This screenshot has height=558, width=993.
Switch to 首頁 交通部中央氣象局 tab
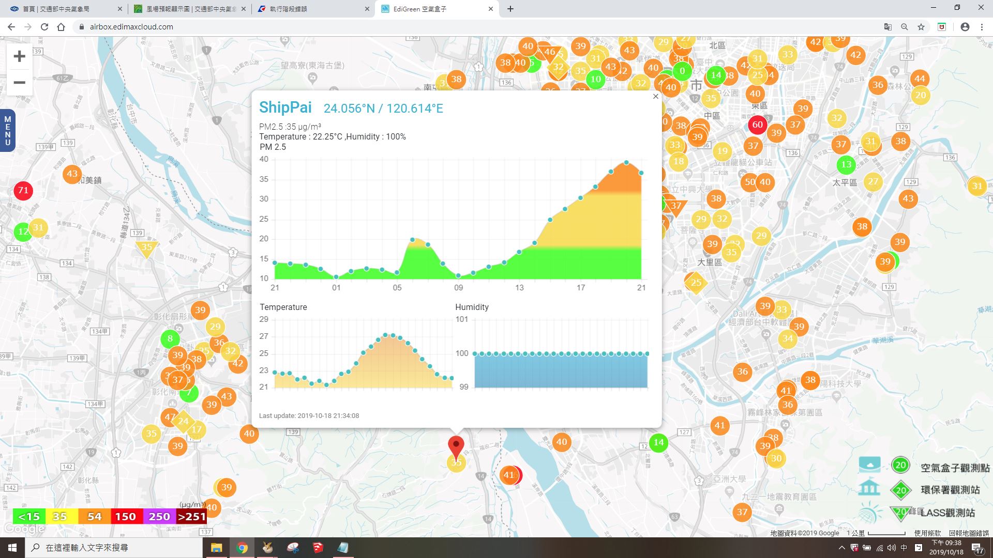(63, 9)
